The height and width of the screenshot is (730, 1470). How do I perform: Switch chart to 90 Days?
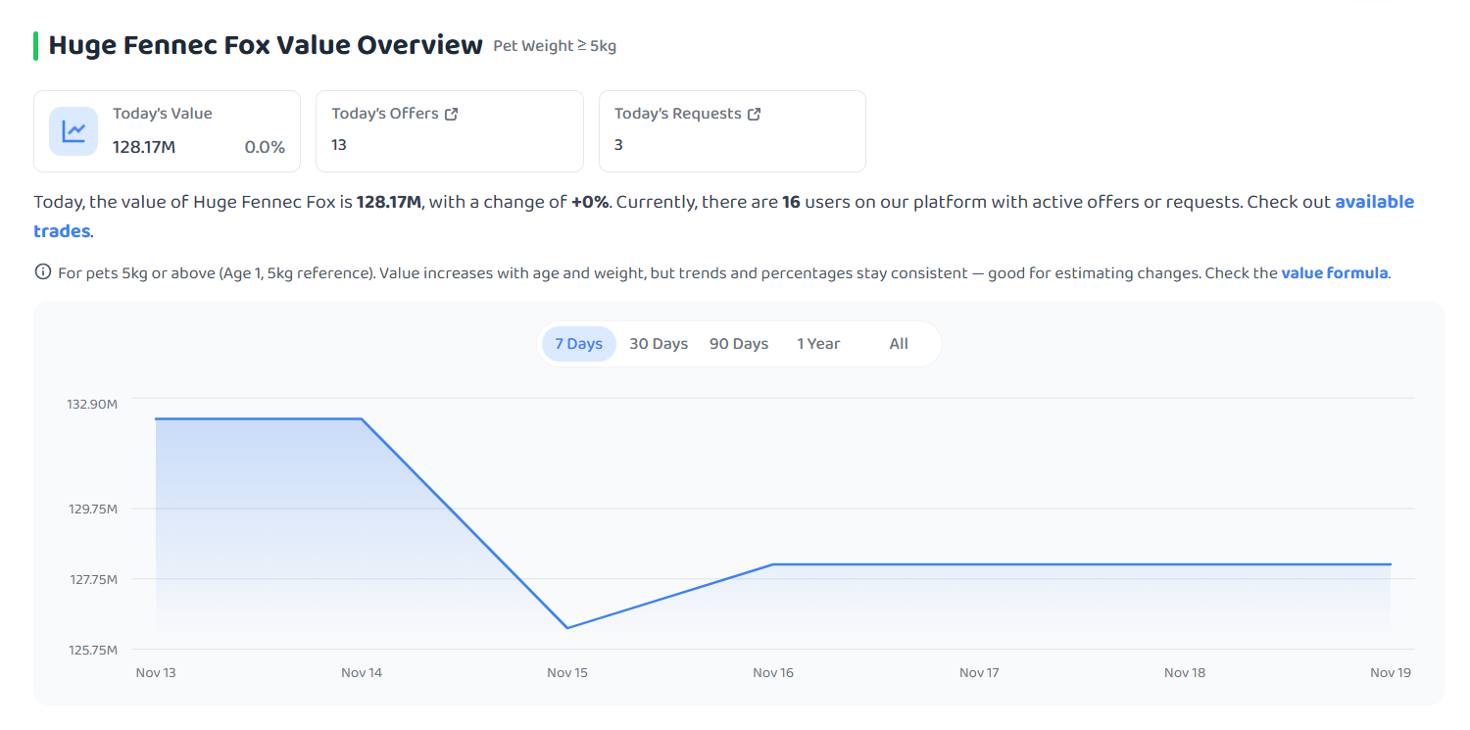click(x=739, y=344)
